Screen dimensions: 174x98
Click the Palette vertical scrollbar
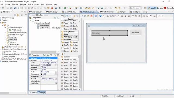80,71
